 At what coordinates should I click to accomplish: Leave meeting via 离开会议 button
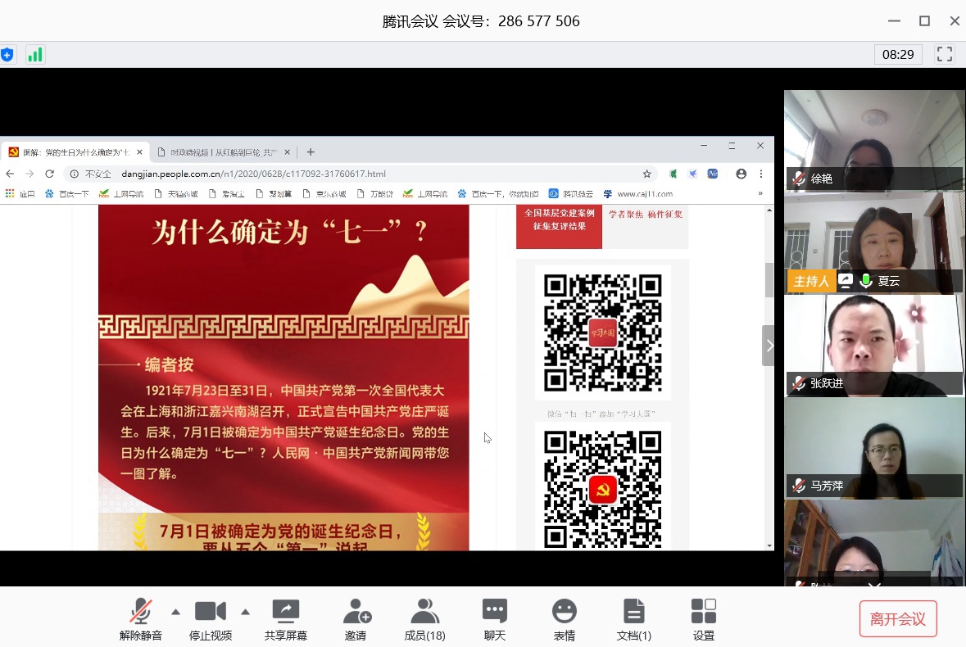coord(898,618)
